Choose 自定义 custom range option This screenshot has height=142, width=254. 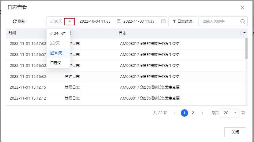click(56, 63)
